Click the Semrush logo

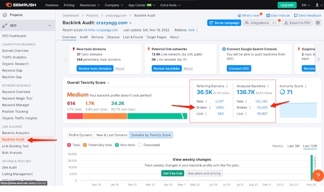click(x=21, y=5)
